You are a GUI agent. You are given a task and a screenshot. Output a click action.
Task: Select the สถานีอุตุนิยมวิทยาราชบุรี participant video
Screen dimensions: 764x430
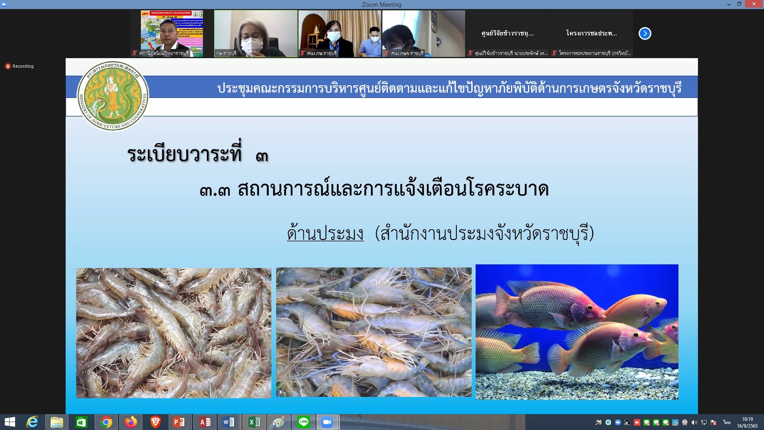click(x=172, y=33)
